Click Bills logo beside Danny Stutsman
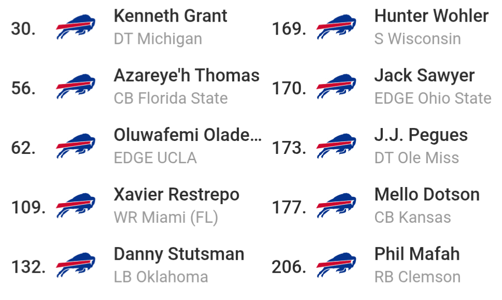The height and width of the screenshot is (300, 502). click(x=76, y=265)
